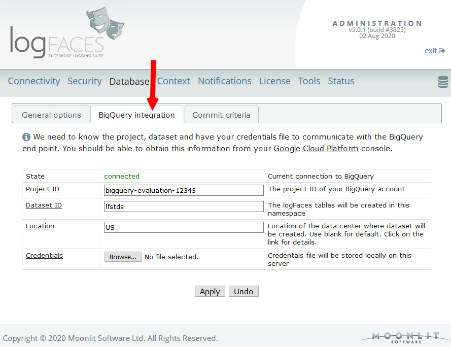This screenshot has height=347, width=451.
Task: Click 'Location of the data center' description
Action: (346, 234)
